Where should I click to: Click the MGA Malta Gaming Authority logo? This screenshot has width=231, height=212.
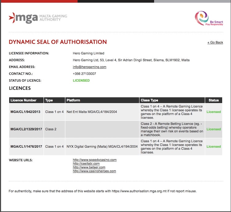pos(38,18)
